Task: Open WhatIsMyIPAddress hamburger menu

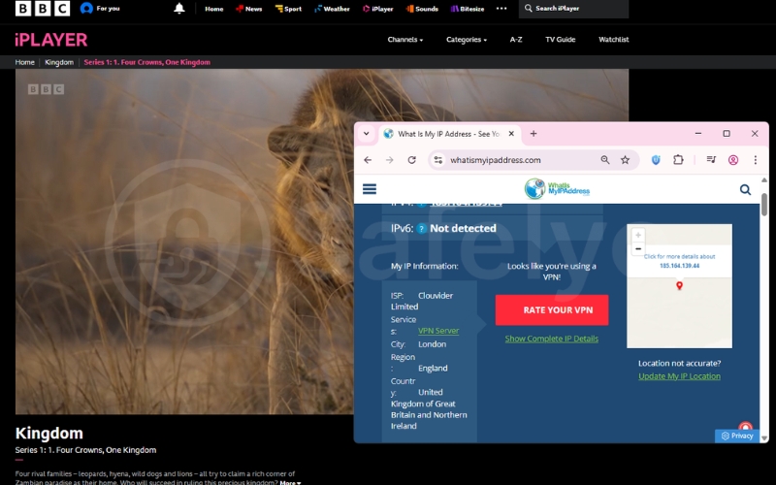Action: [370, 189]
